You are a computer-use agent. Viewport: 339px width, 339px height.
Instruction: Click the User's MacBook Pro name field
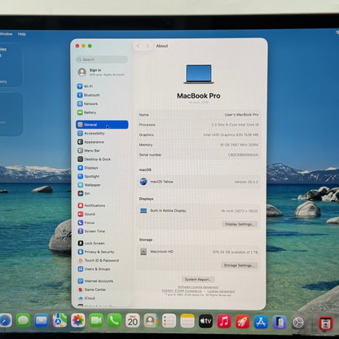[x=199, y=115]
